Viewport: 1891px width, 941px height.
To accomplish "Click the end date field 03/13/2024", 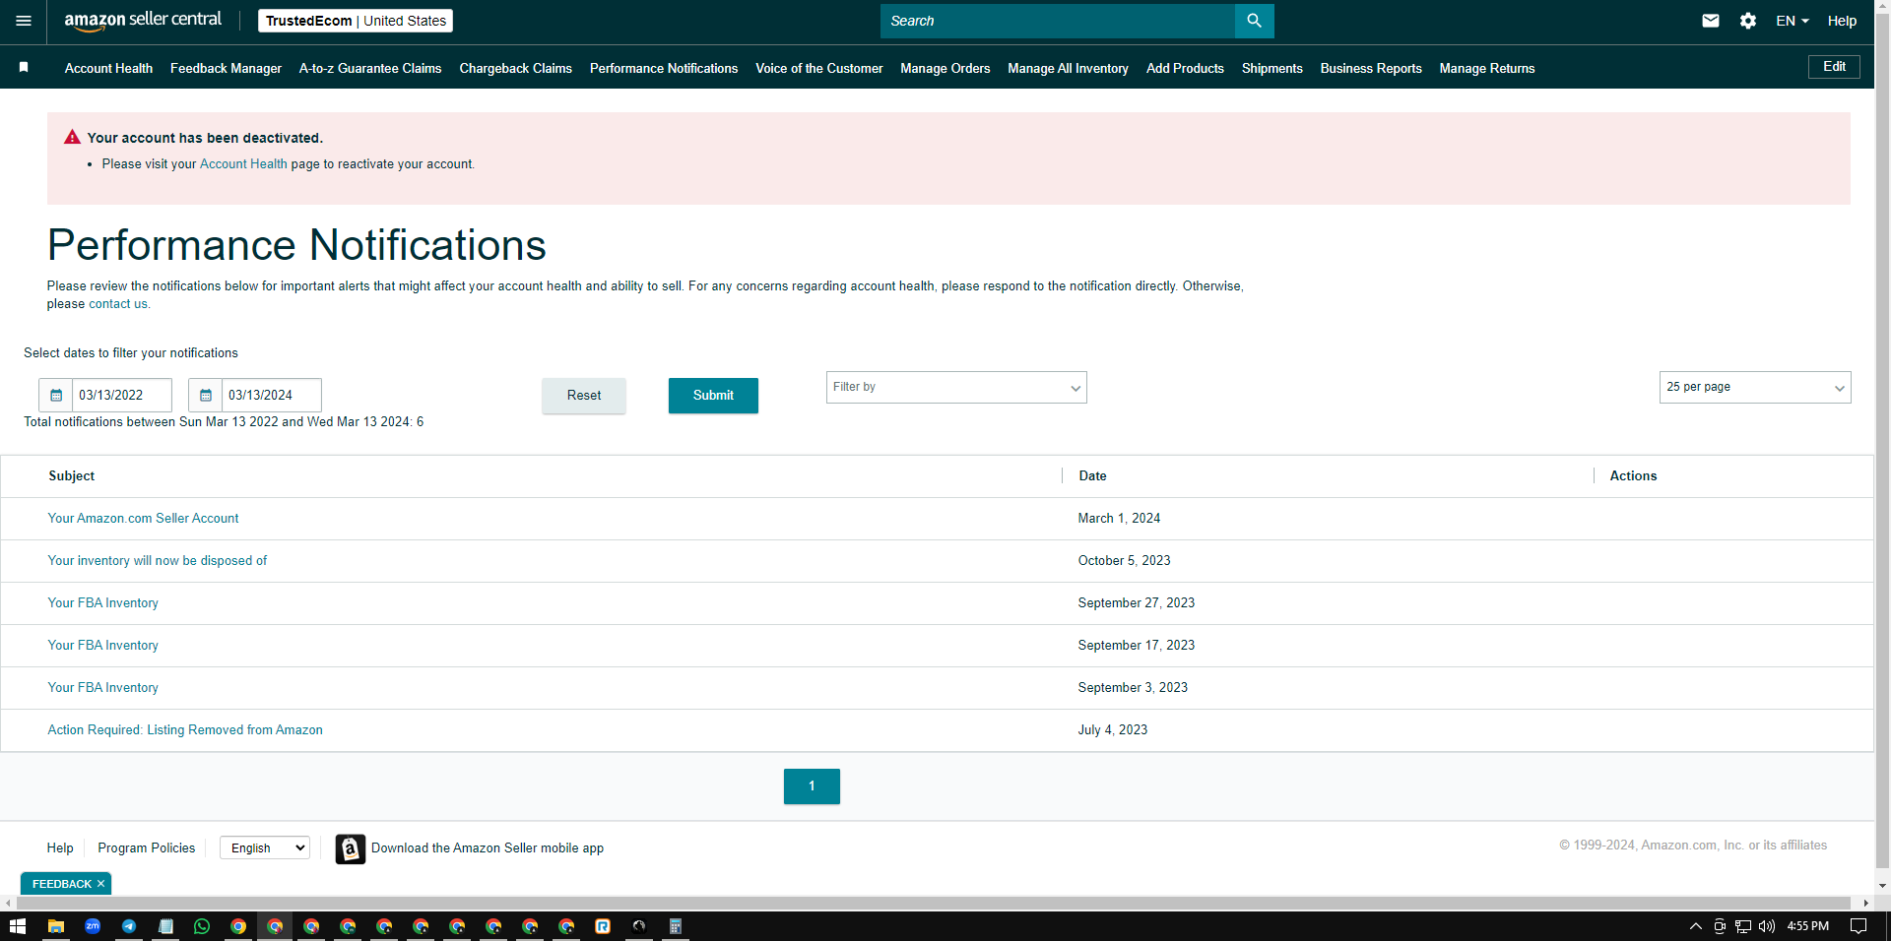I will (272, 396).
